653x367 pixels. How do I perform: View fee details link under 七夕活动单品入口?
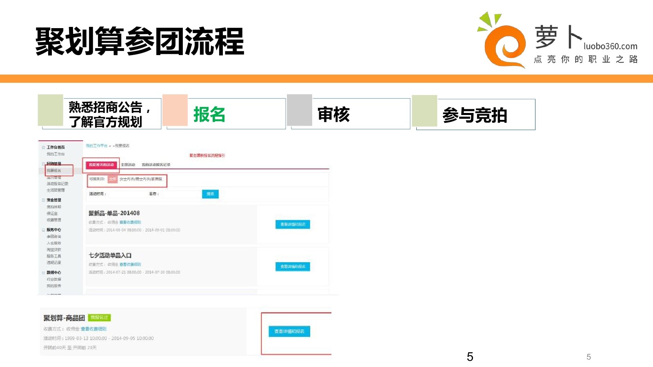[x=130, y=265]
